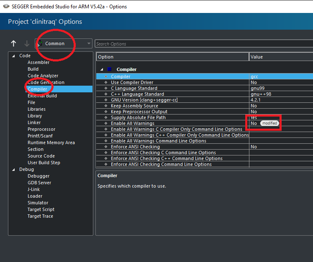Select Enable All Warnings C Compiler Only row

click(x=205, y=129)
